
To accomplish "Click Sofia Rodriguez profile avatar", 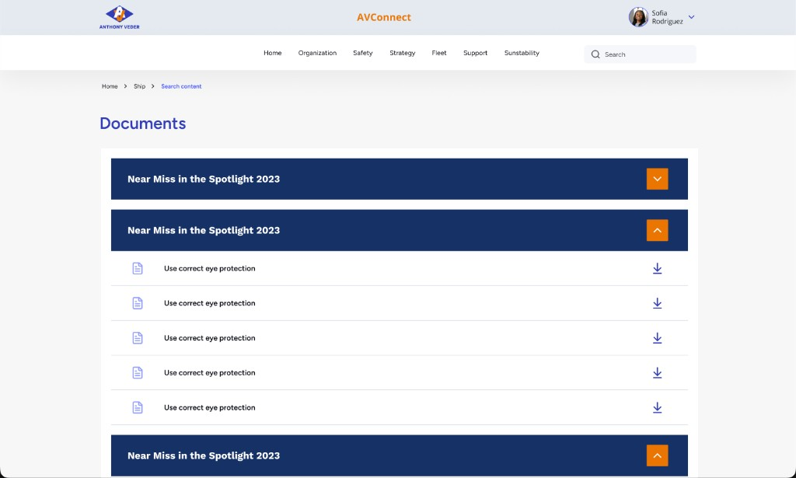I will pos(638,17).
